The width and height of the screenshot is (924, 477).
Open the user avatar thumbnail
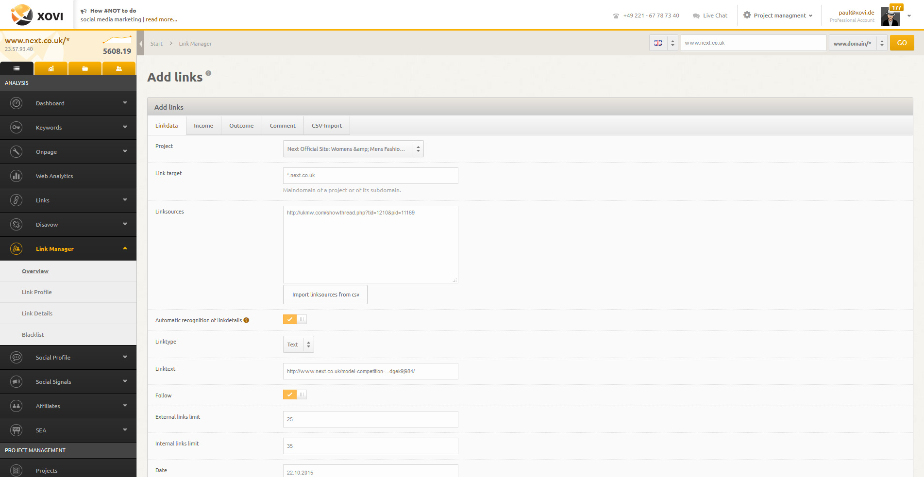coord(890,17)
